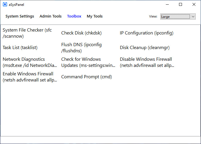Viewport: 201px width, 144px height.
Task: Open Task List (tasklist)
Action: (20, 48)
